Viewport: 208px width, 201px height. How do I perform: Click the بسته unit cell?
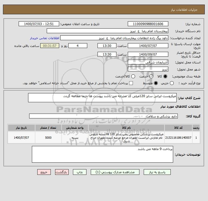pos(75,138)
